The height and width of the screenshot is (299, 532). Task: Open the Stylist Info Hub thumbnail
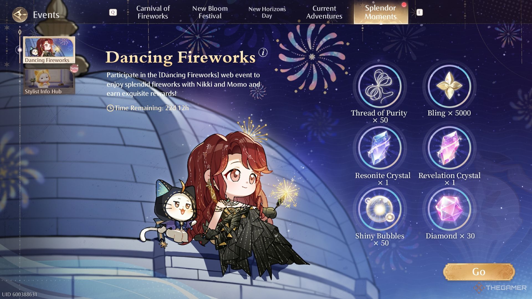click(x=49, y=81)
